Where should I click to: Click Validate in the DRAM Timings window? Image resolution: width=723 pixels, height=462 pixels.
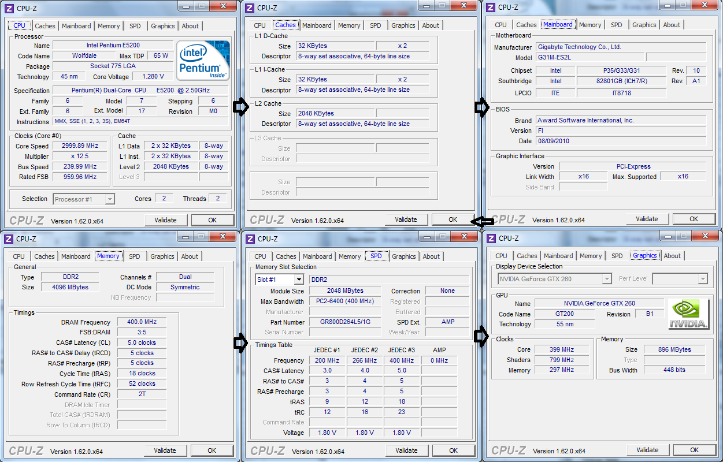point(165,450)
